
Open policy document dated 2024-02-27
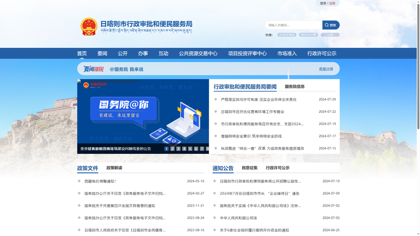pyautogui.click(x=125, y=193)
